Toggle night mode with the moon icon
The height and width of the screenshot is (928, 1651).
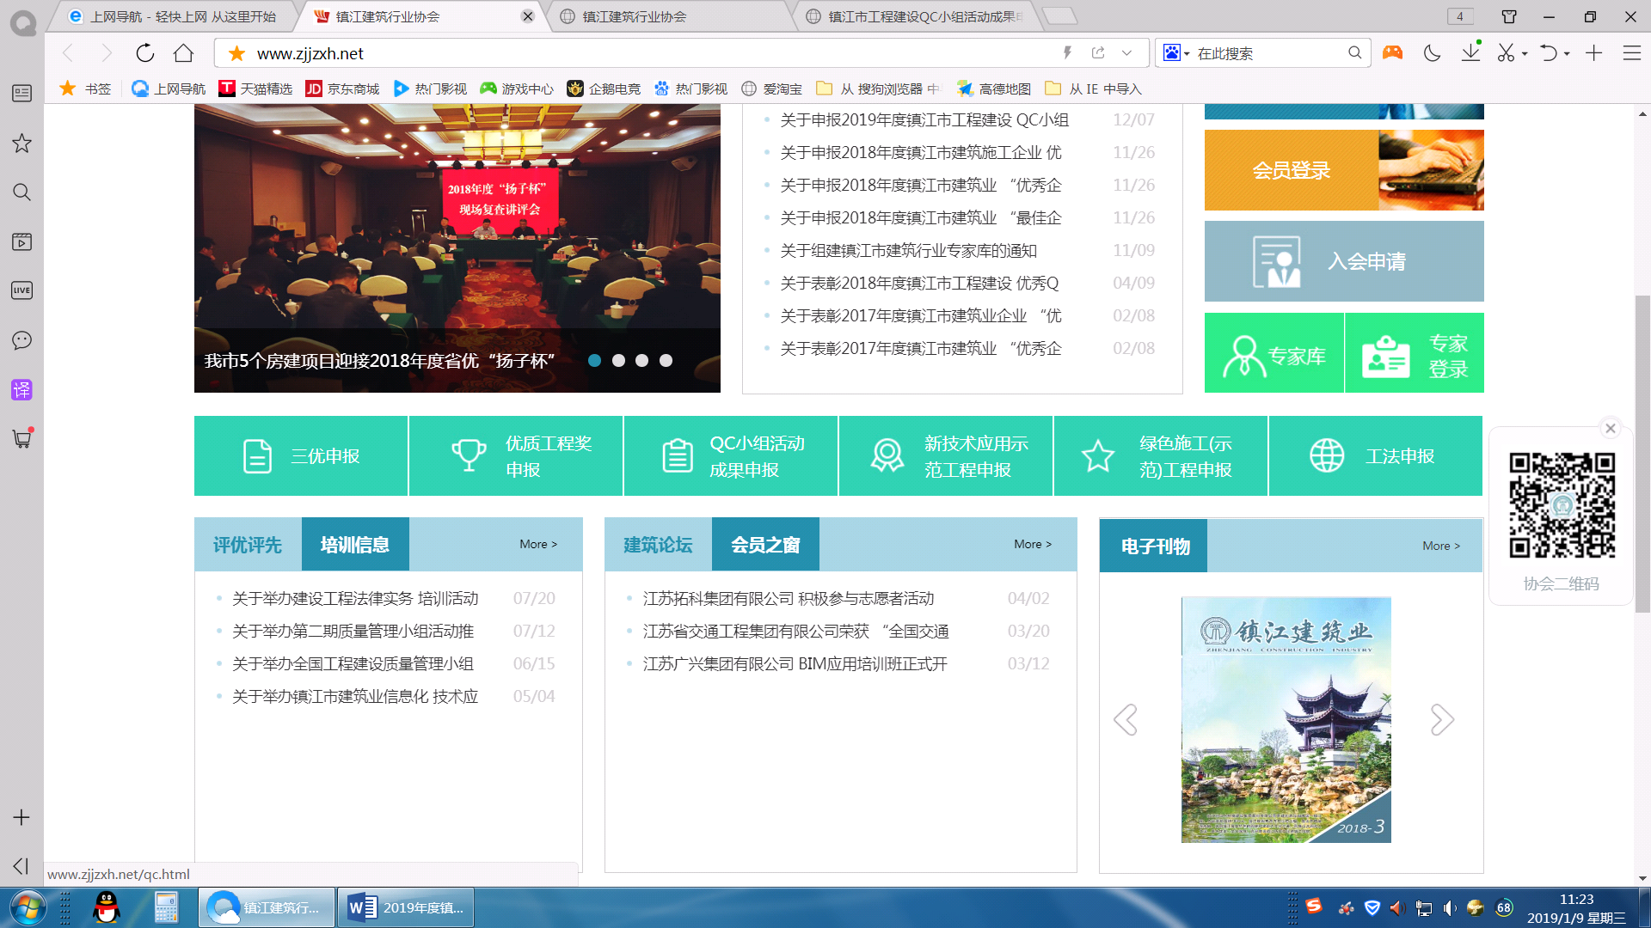point(1431,52)
